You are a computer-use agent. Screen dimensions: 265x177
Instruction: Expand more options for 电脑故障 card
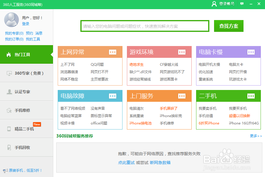112,96
